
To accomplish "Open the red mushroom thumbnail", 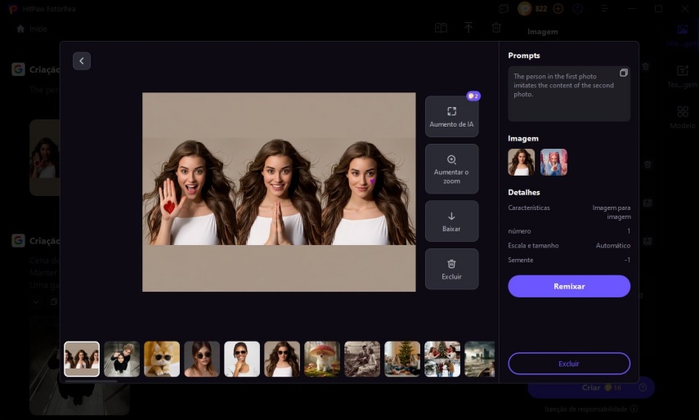I will click(x=322, y=359).
